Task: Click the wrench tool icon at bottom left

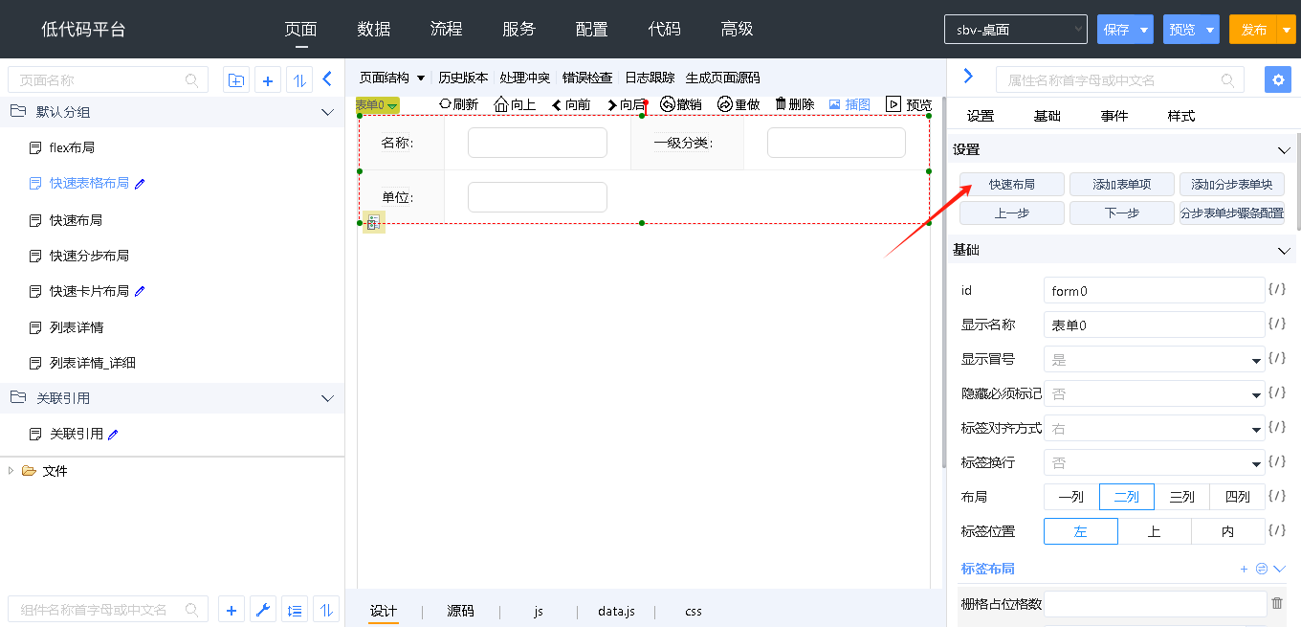Action: pyautogui.click(x=263, y=610)
